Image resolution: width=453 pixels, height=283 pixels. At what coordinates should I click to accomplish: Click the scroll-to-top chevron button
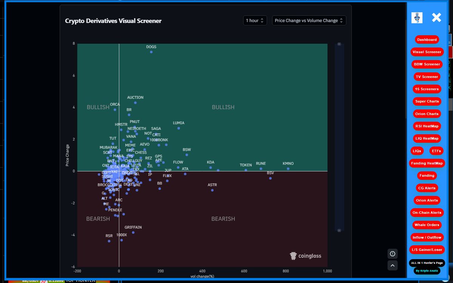393,266
